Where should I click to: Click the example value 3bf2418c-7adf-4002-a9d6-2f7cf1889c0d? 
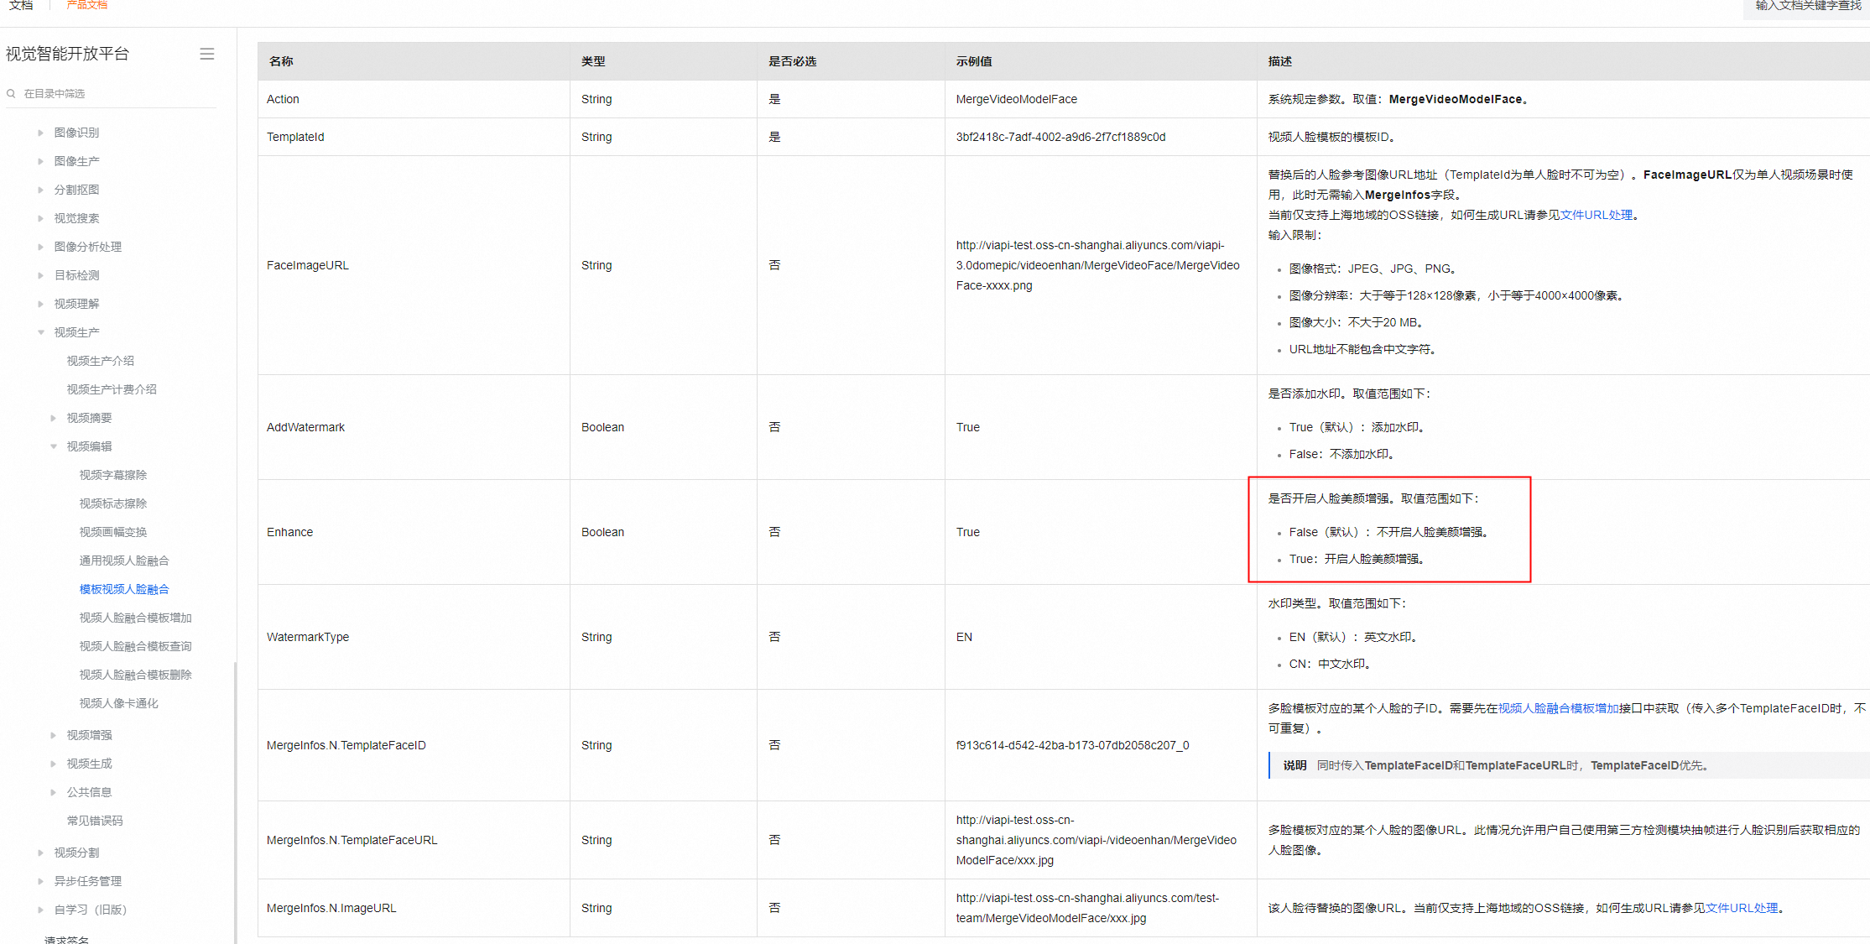pyautogui.click(x=1060, y=137)
